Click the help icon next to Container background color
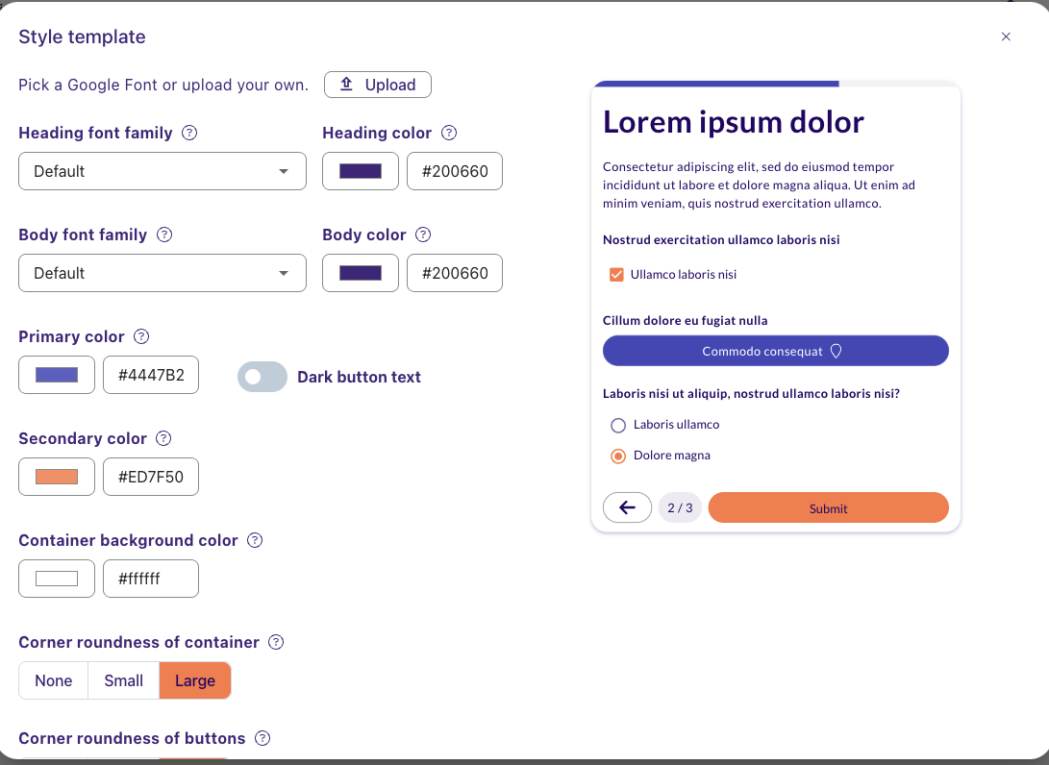Viewport: 1049px width, 765px height. [255, 540]
